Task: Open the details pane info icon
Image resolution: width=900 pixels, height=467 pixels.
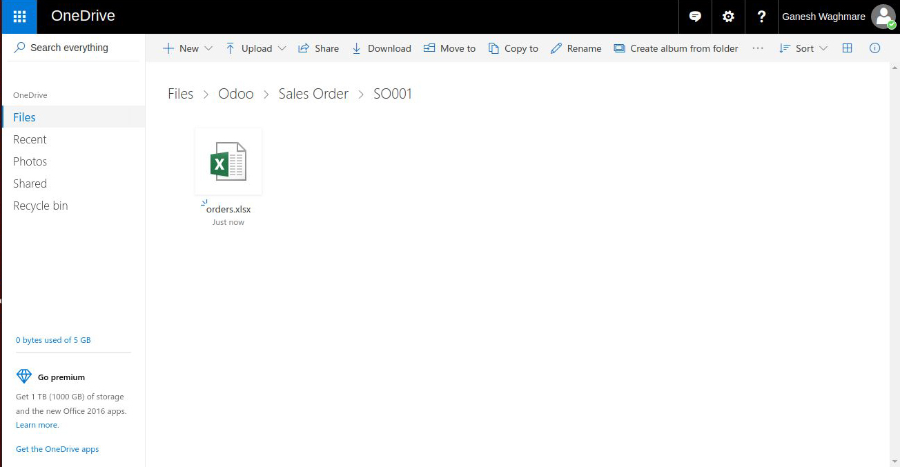Action: point(874,48)
